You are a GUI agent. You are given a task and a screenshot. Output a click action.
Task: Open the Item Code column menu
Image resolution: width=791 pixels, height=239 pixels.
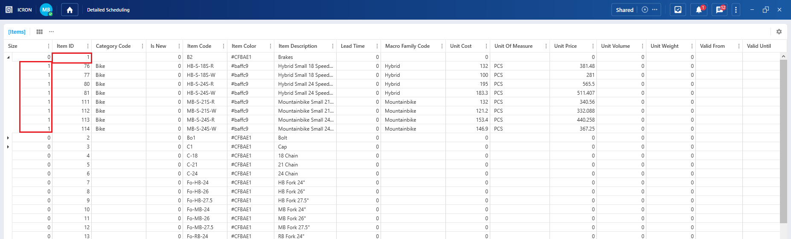(x=223, y=46)
